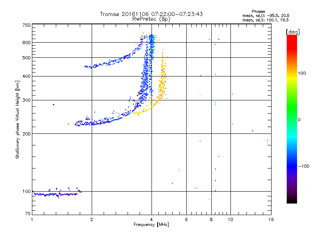Viewport: 319px width, 239px height.
Task: Click the 'Frequency [MHz]' axis label
Action: tap(151, 225)
